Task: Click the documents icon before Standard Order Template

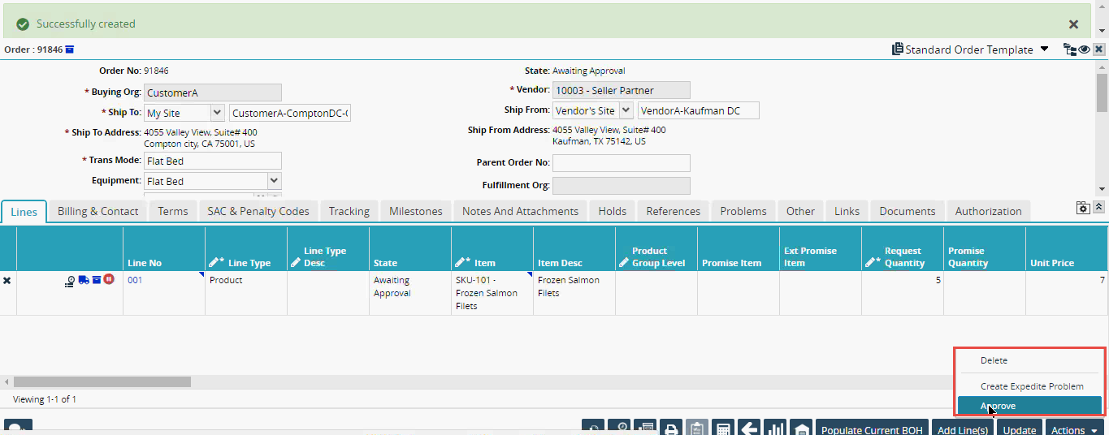Action: pyautogui.click(x=897, y=50)
